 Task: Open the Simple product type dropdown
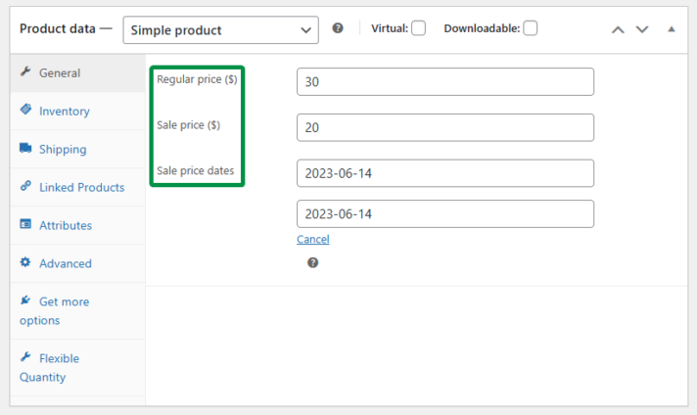221,29
